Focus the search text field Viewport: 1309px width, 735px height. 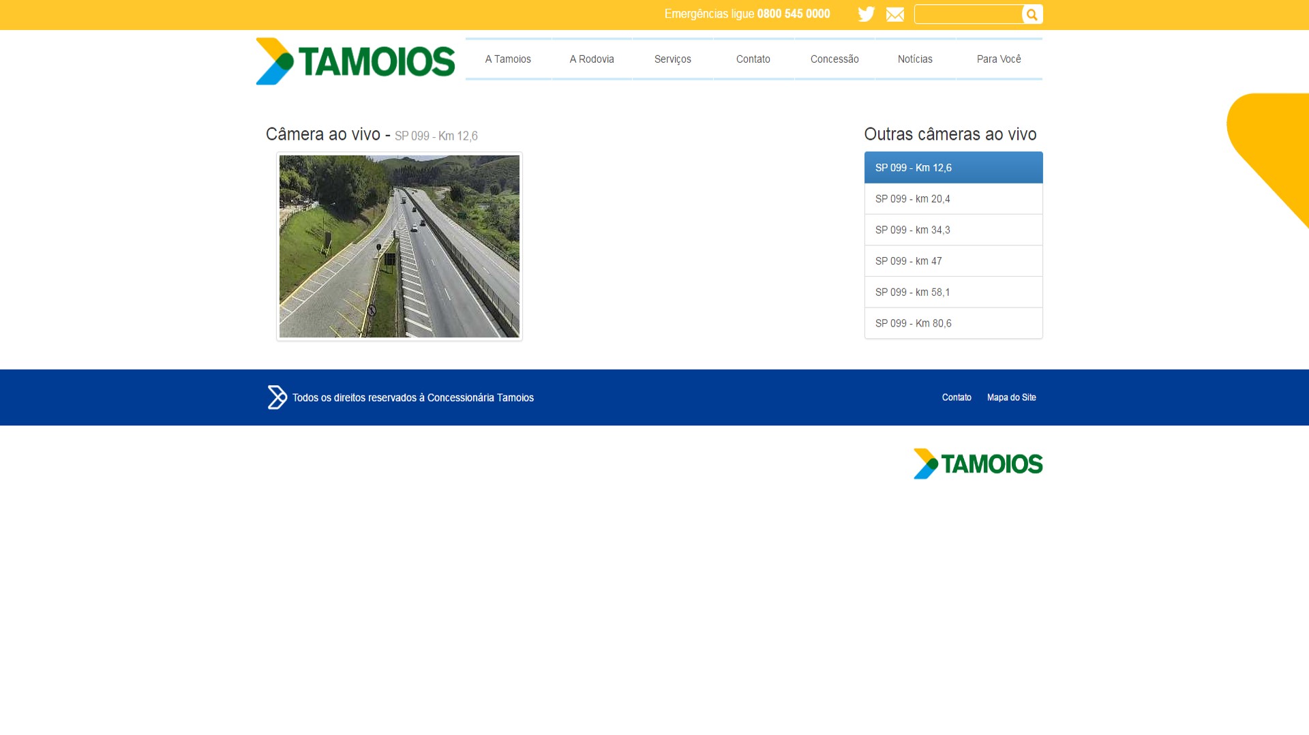(x=968, y=14)
